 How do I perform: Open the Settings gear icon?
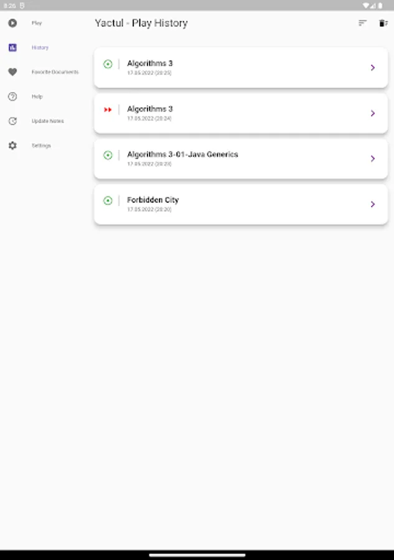[12, 146]
